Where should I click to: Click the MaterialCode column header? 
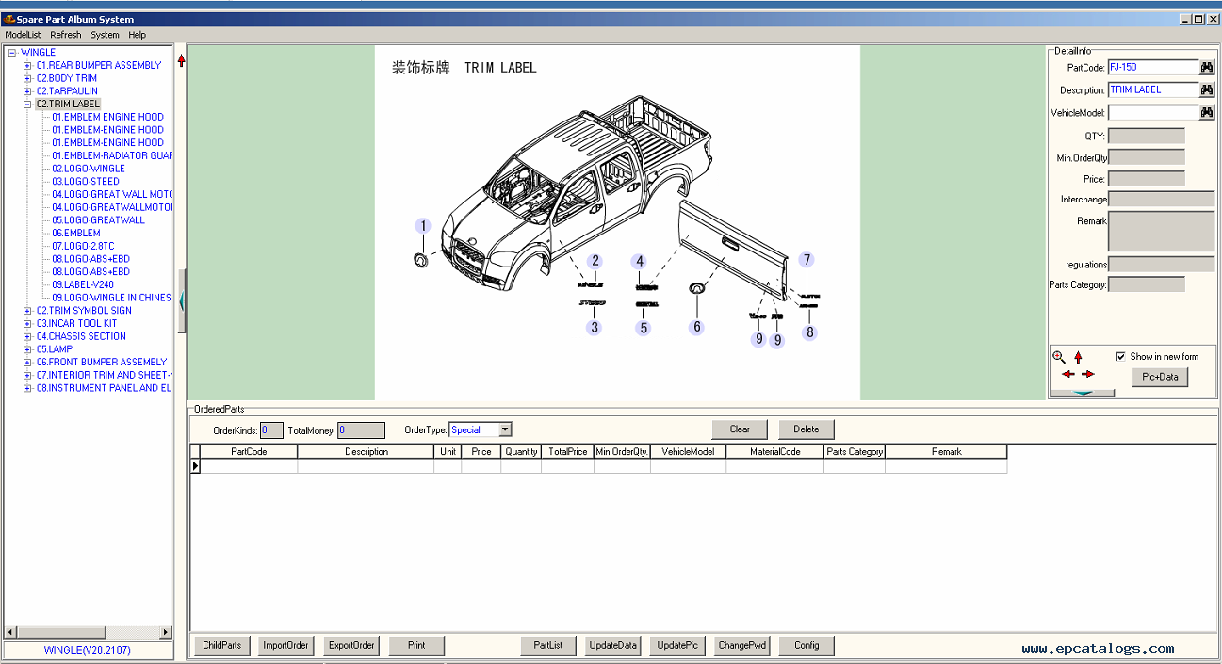coord(775,452)
